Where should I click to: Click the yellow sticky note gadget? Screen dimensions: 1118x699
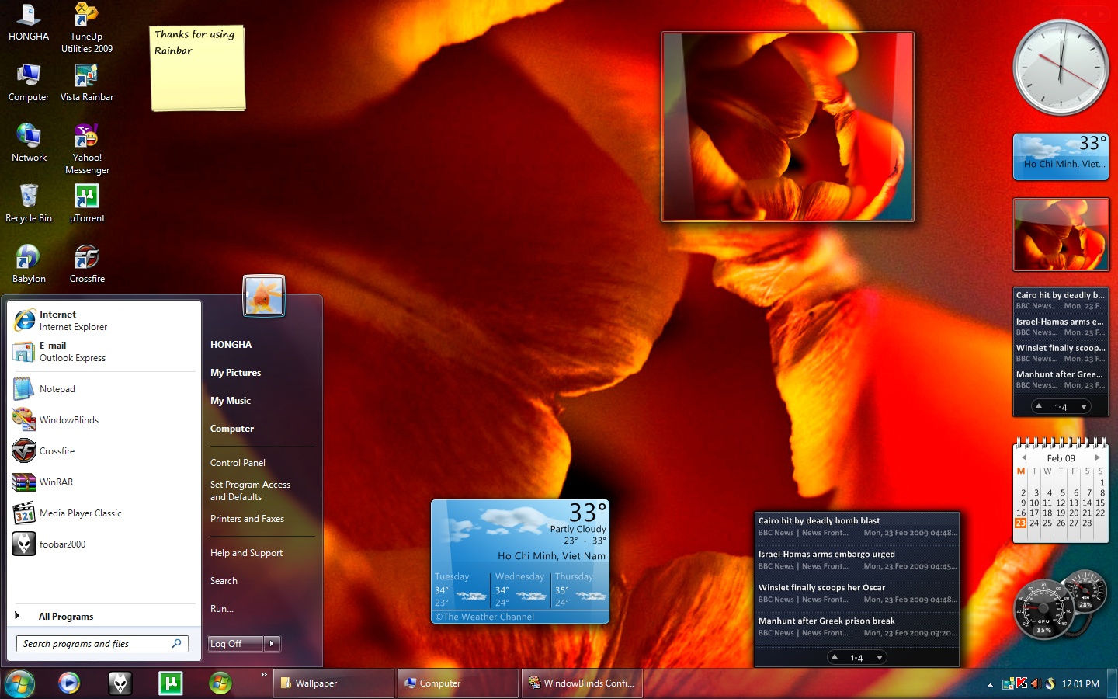(x=198, y=68)
